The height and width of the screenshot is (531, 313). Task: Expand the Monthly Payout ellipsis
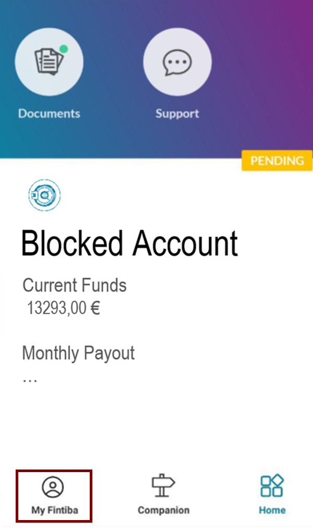point(30,379)
